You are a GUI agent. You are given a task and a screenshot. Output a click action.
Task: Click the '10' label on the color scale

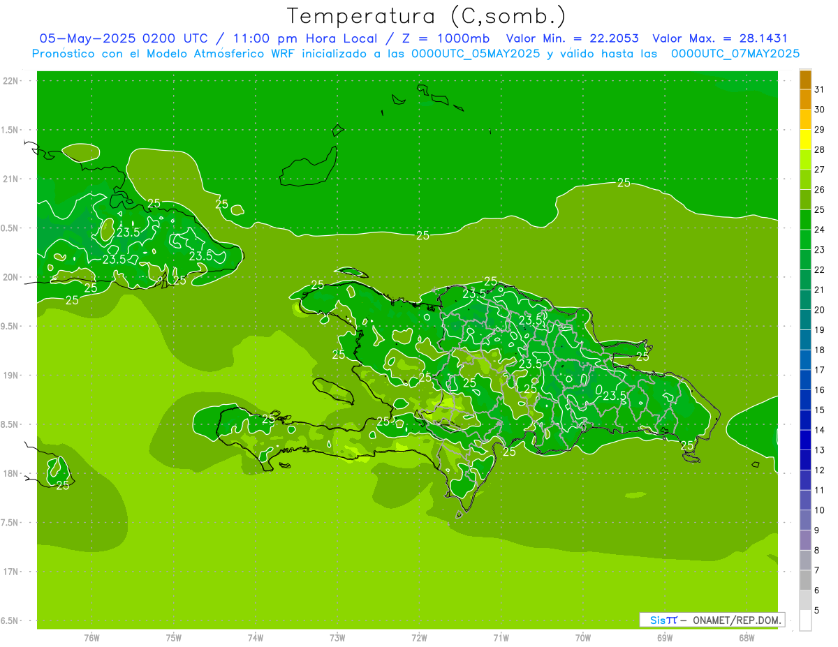[820, 510]
